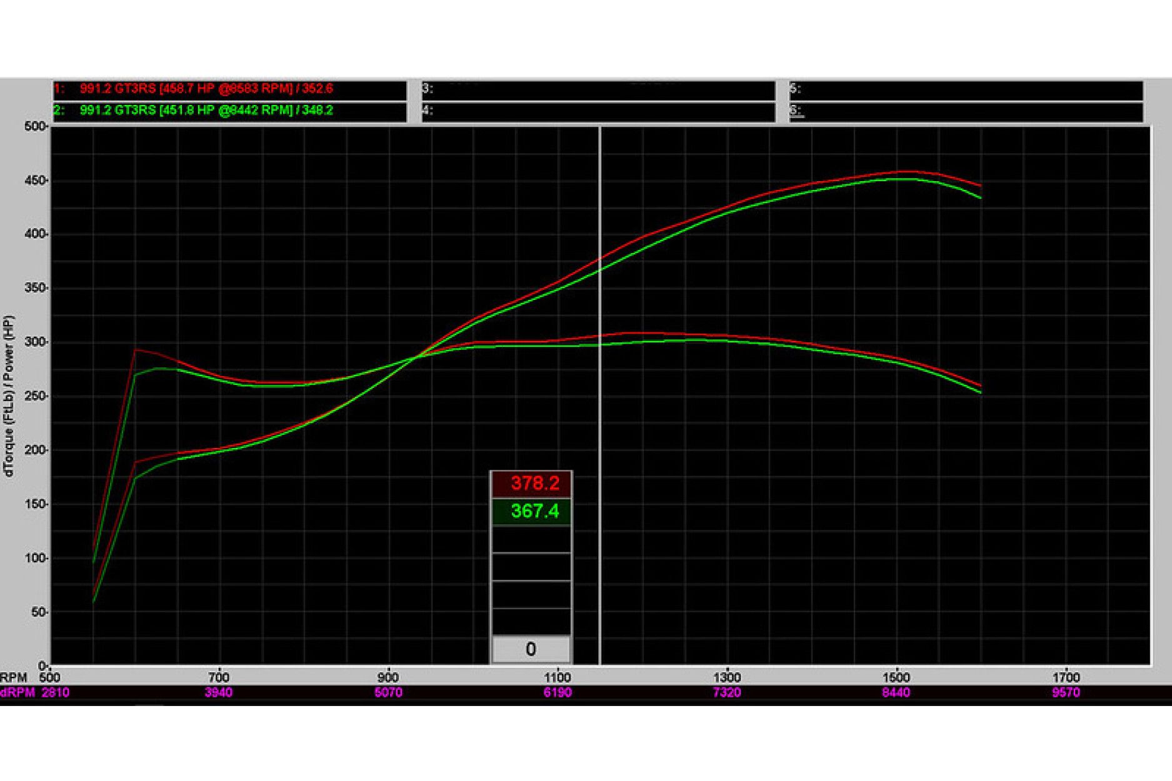Click the 5070 dRPM value

388,692
